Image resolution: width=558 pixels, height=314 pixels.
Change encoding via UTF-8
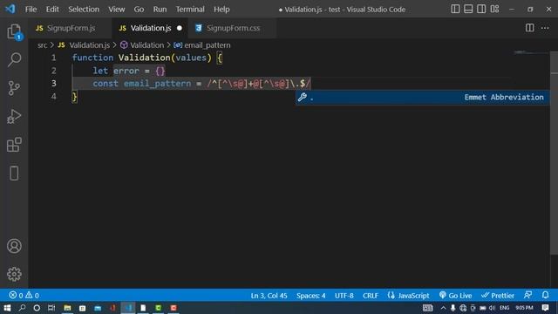coord(344,296)
